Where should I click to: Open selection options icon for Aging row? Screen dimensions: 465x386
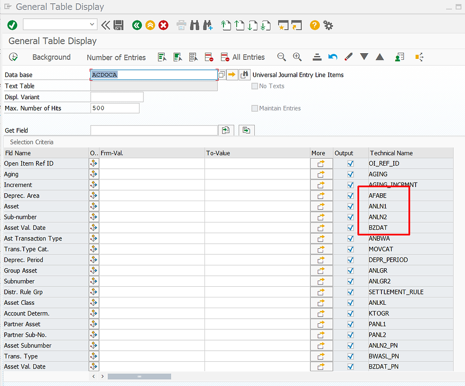(94, 174)
